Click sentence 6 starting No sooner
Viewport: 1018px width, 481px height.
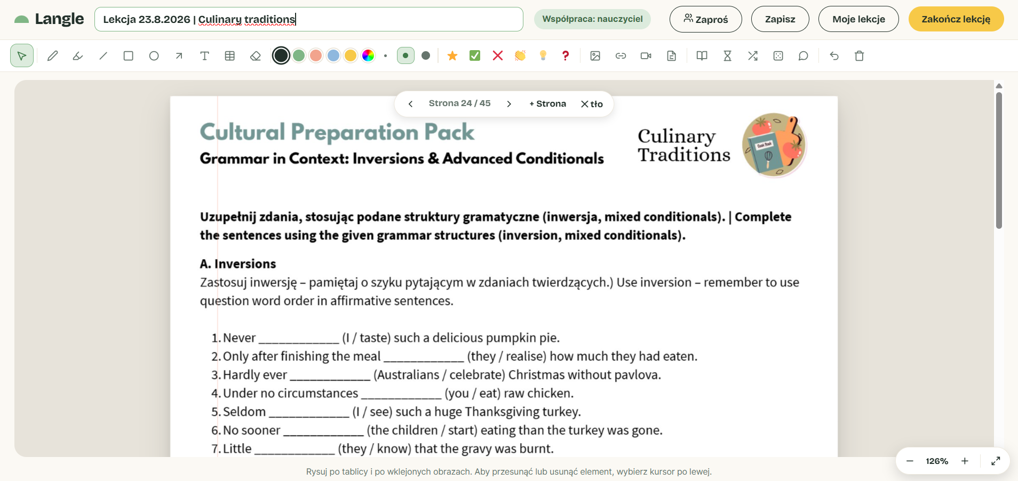(x=437, y=430)
